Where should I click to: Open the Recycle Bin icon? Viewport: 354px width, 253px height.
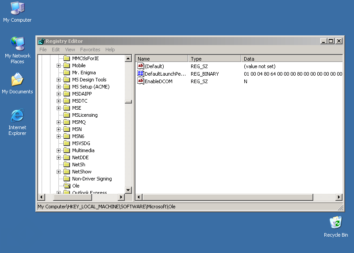[x=336, y=226]
